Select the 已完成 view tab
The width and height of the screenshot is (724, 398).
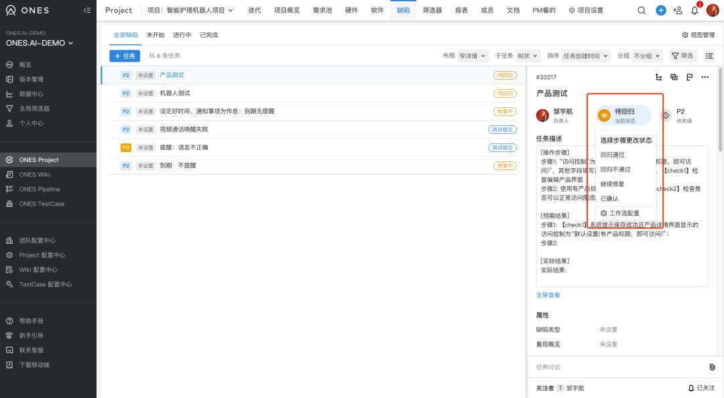point(208,35)
